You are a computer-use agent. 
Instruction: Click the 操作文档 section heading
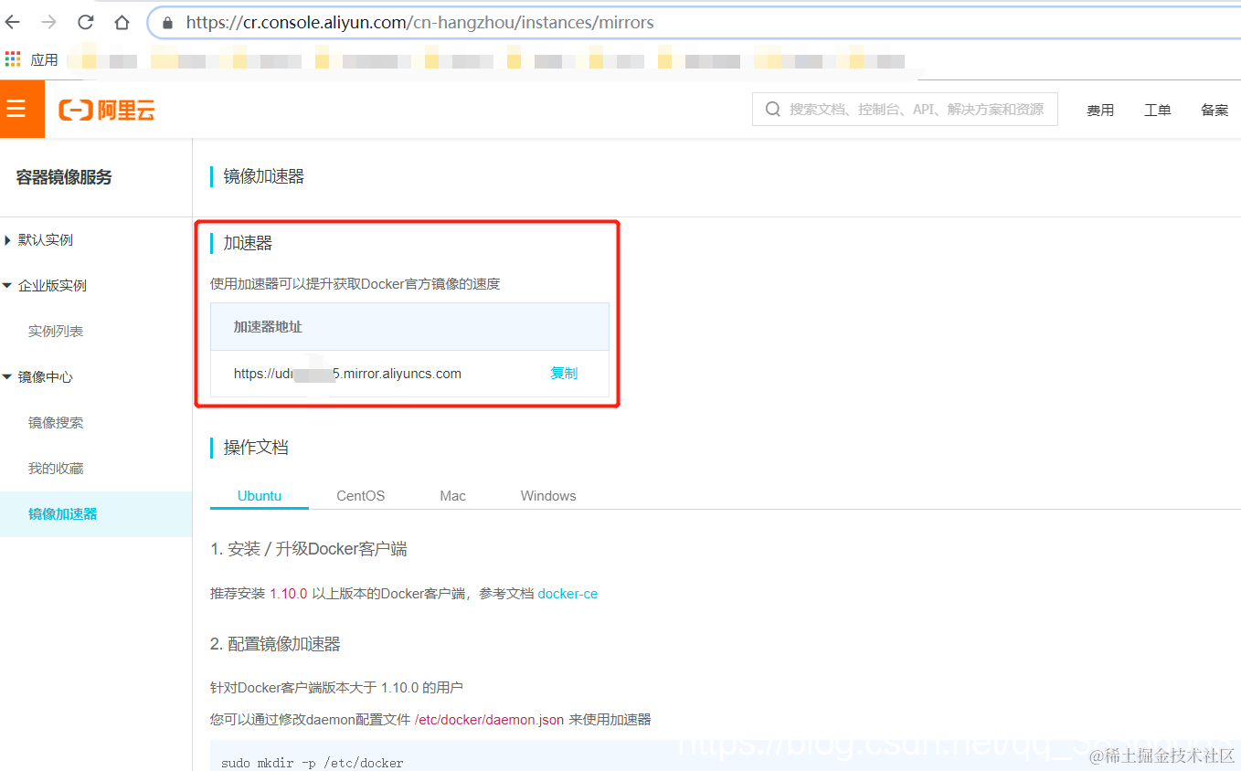(256, 447)
